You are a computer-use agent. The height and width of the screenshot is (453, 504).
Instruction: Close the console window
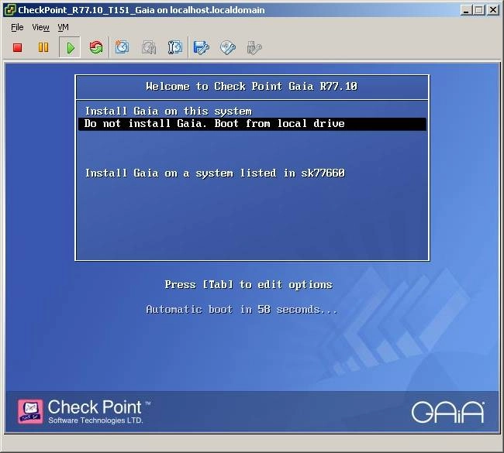click(x=492, y=10)
